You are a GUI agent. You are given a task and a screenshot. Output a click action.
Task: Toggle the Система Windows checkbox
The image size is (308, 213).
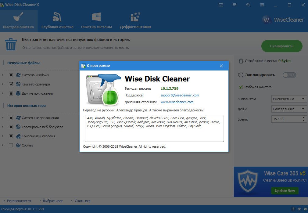coord(11,75)
